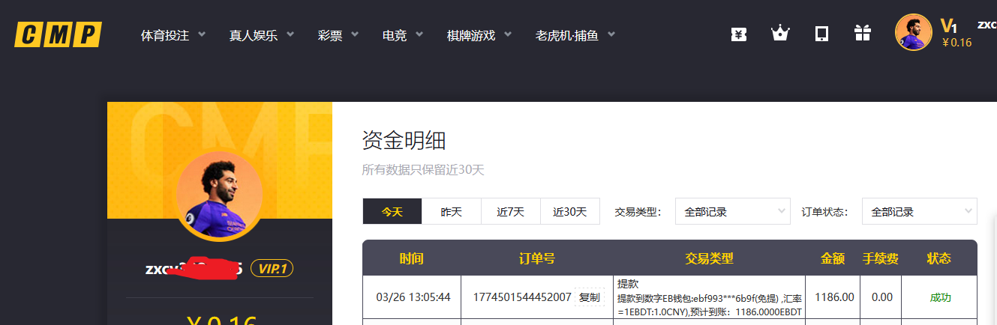Switch to the 昨天 date filter
The image size is (997, 325).
tap(451, 212)
